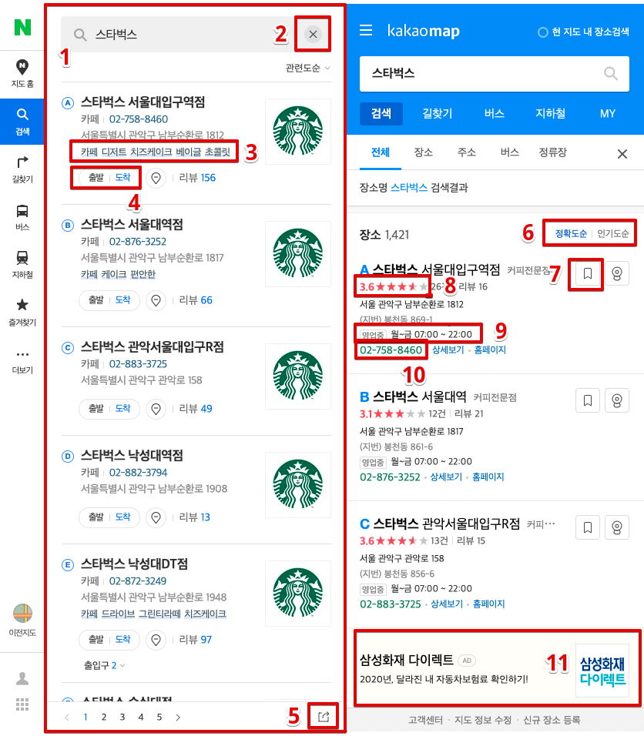Select kakaomap 버스 top tab
This screenshot has width=644, height=736.
click(x=494, y=114)
